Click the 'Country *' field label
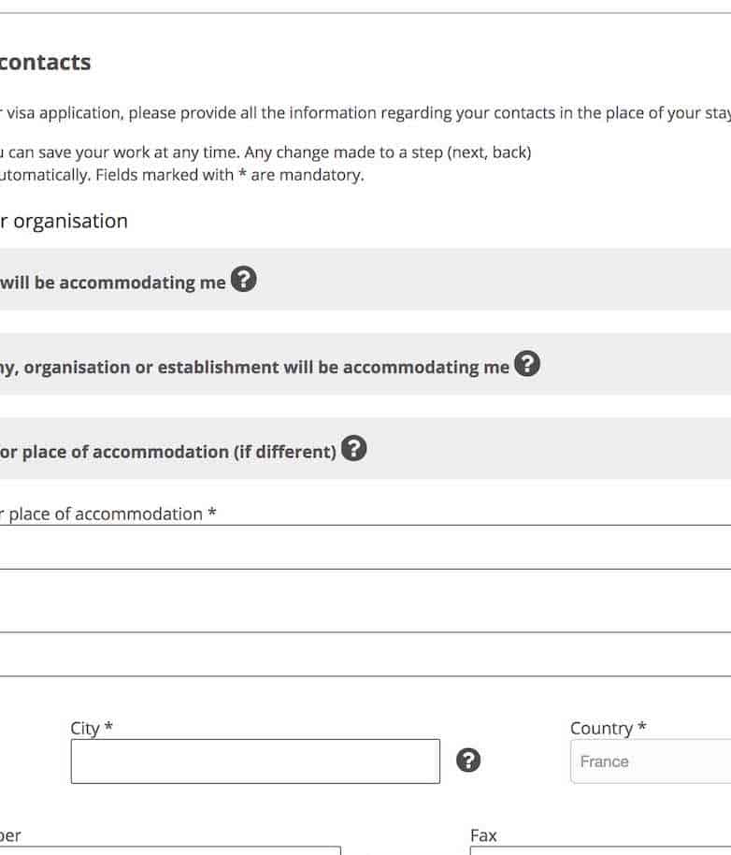This screenshot has width=731, height=855. click(608, 728)
